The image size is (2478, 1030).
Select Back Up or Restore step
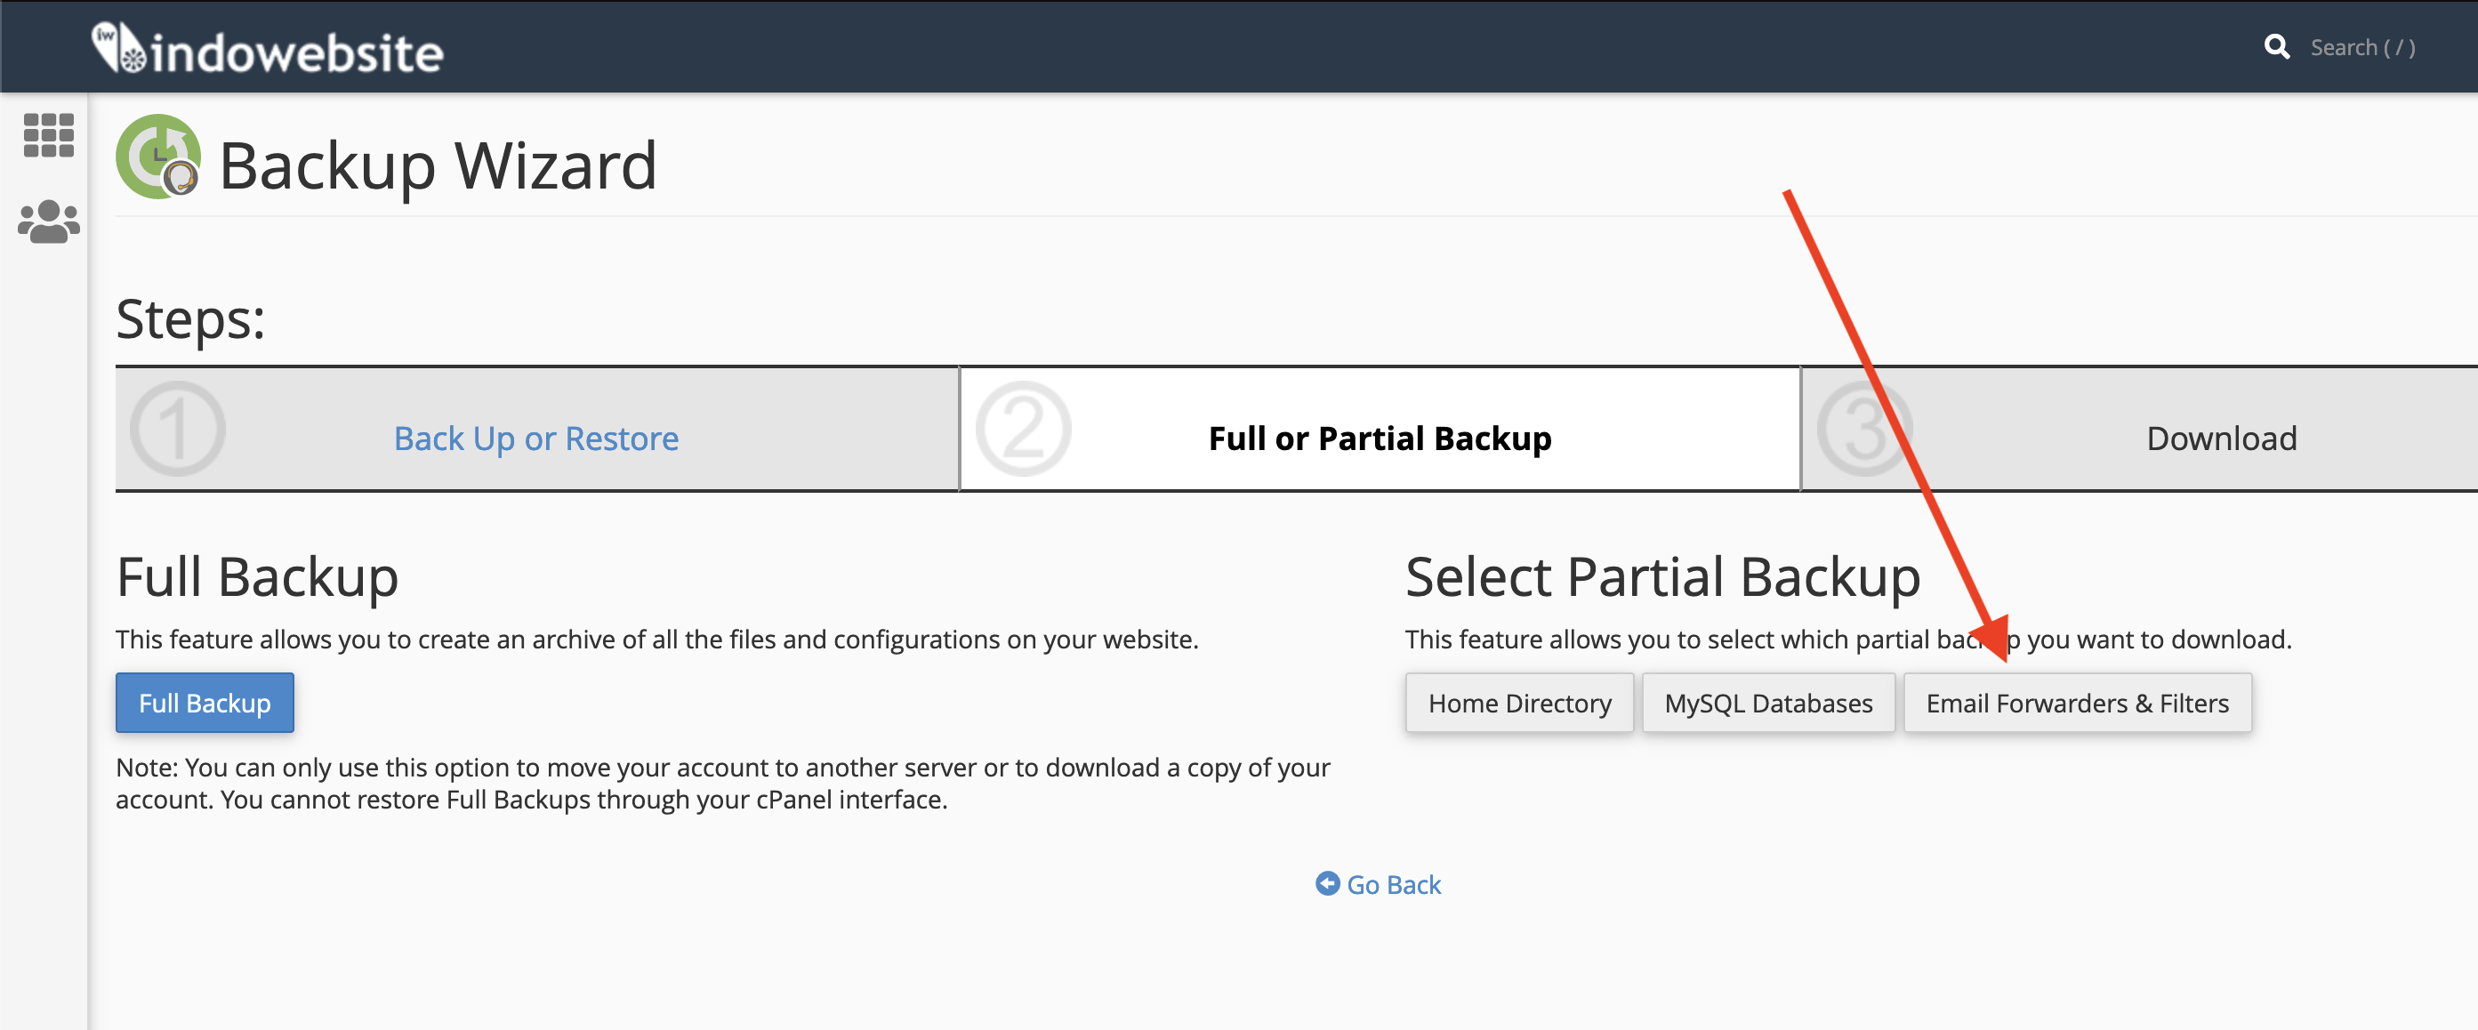[x=535, y=439]
